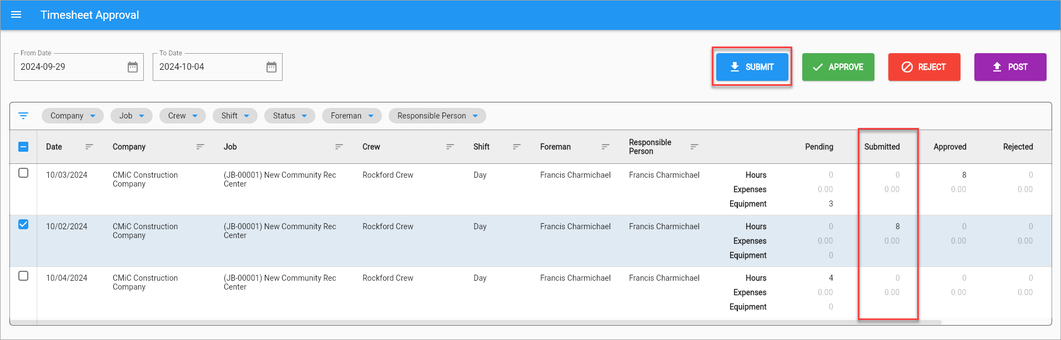
Task: Open the To Date calendar picker
Action: coord(271,67)
